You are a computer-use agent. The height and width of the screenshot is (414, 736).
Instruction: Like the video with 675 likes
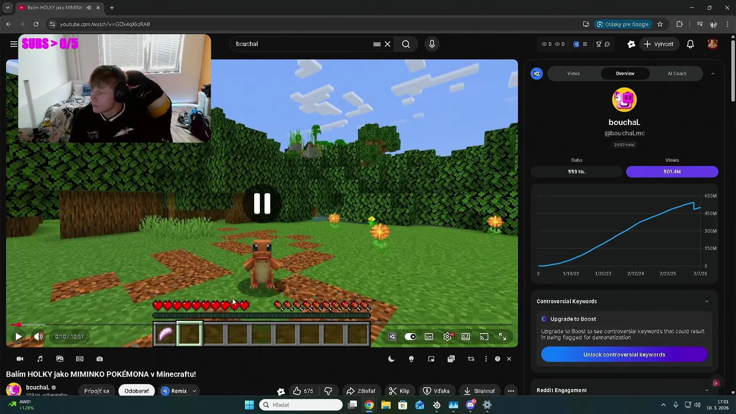point(303,391)
